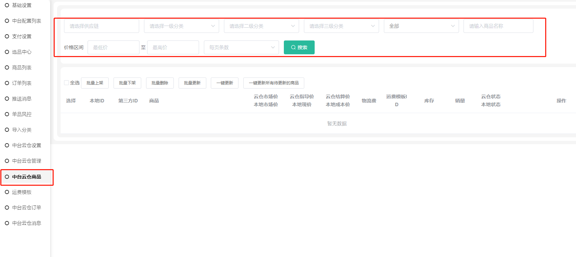This screenshot has height=257, width=576.
Task: Click the 批量删除 button
Action: tap(160, 83)
